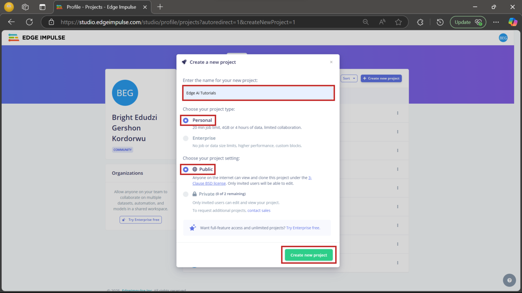
Task: Select the Personal project type
Action: click(x=186, y=120)
